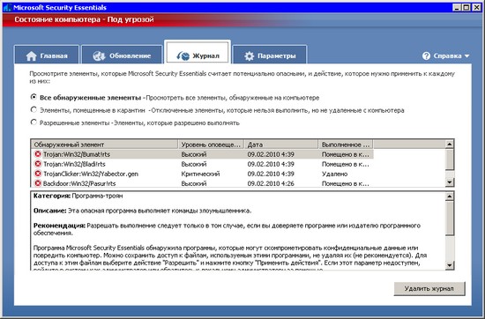Click description pane scroll up arrow
Screen dimensions: 485x319
[450, 196]
